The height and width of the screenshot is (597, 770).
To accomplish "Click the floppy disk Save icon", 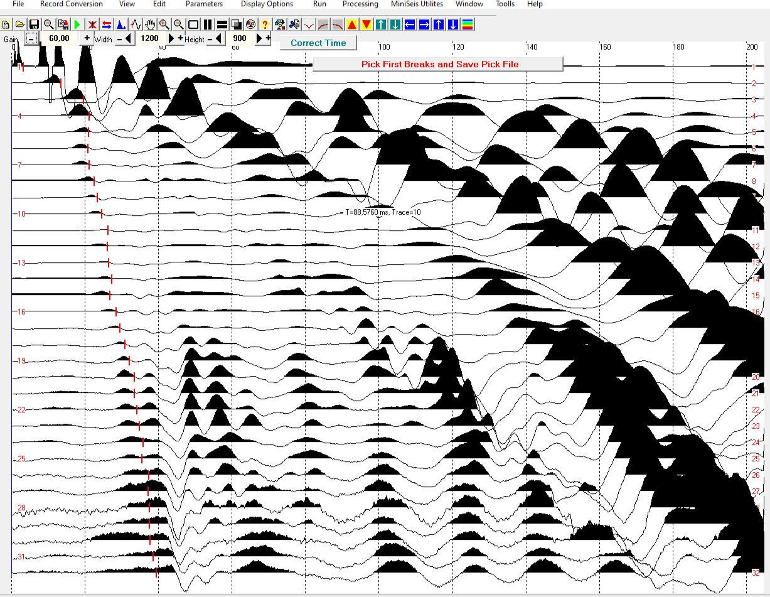I will 34,24.
